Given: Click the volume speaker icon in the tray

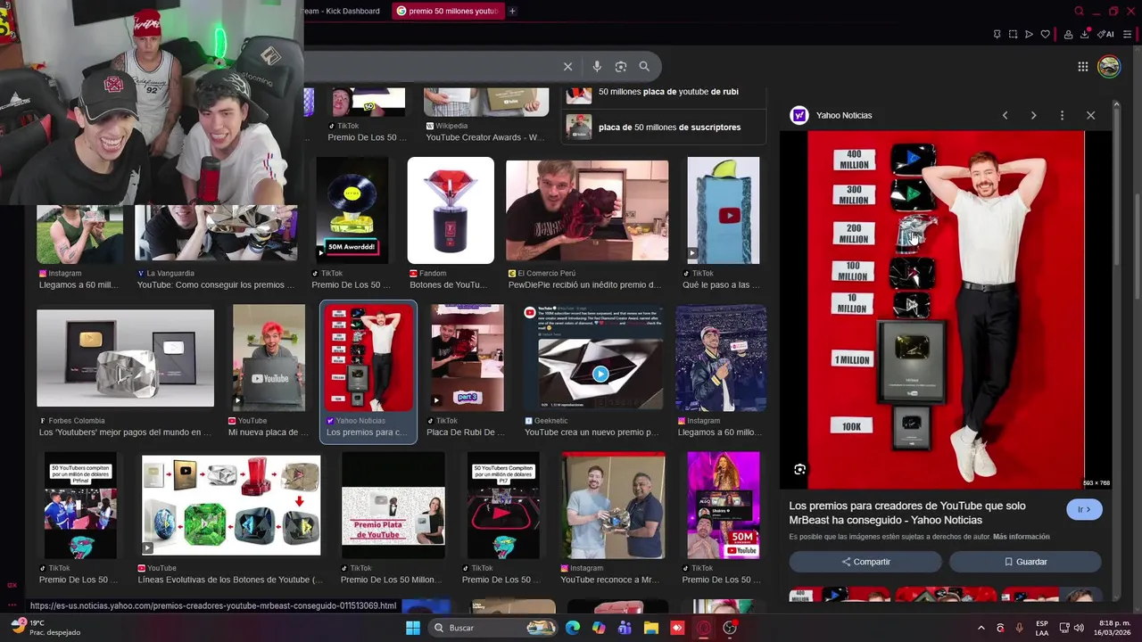Looking at the screenshot, I should (1079, 628).
